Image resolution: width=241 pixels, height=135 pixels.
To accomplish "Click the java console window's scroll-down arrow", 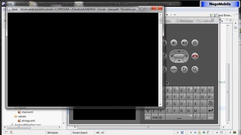I will tap(160, 105).
